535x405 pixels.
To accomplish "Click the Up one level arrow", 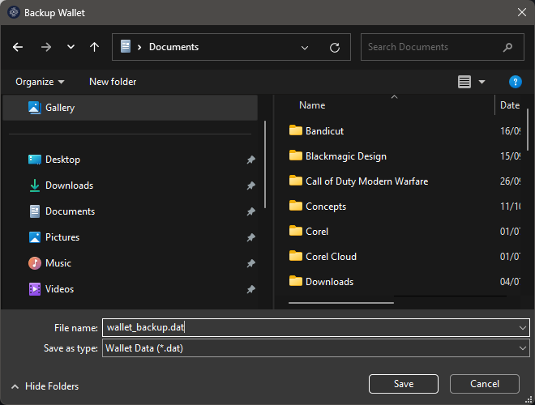I will point(94,47).
